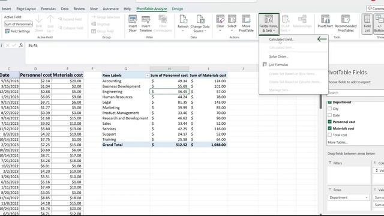
Task: Select column H header
Action: [x=169, y=69]
